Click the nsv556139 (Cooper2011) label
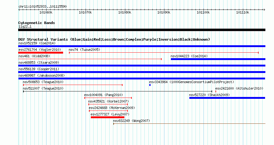The image size is (274, 145). pyautogui.click(x=39, y=69)
